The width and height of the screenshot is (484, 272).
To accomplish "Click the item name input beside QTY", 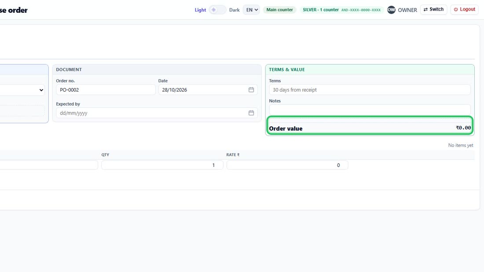I will 49,165.
